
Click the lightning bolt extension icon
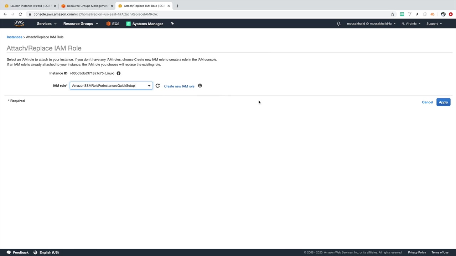[x=417, y=14]
